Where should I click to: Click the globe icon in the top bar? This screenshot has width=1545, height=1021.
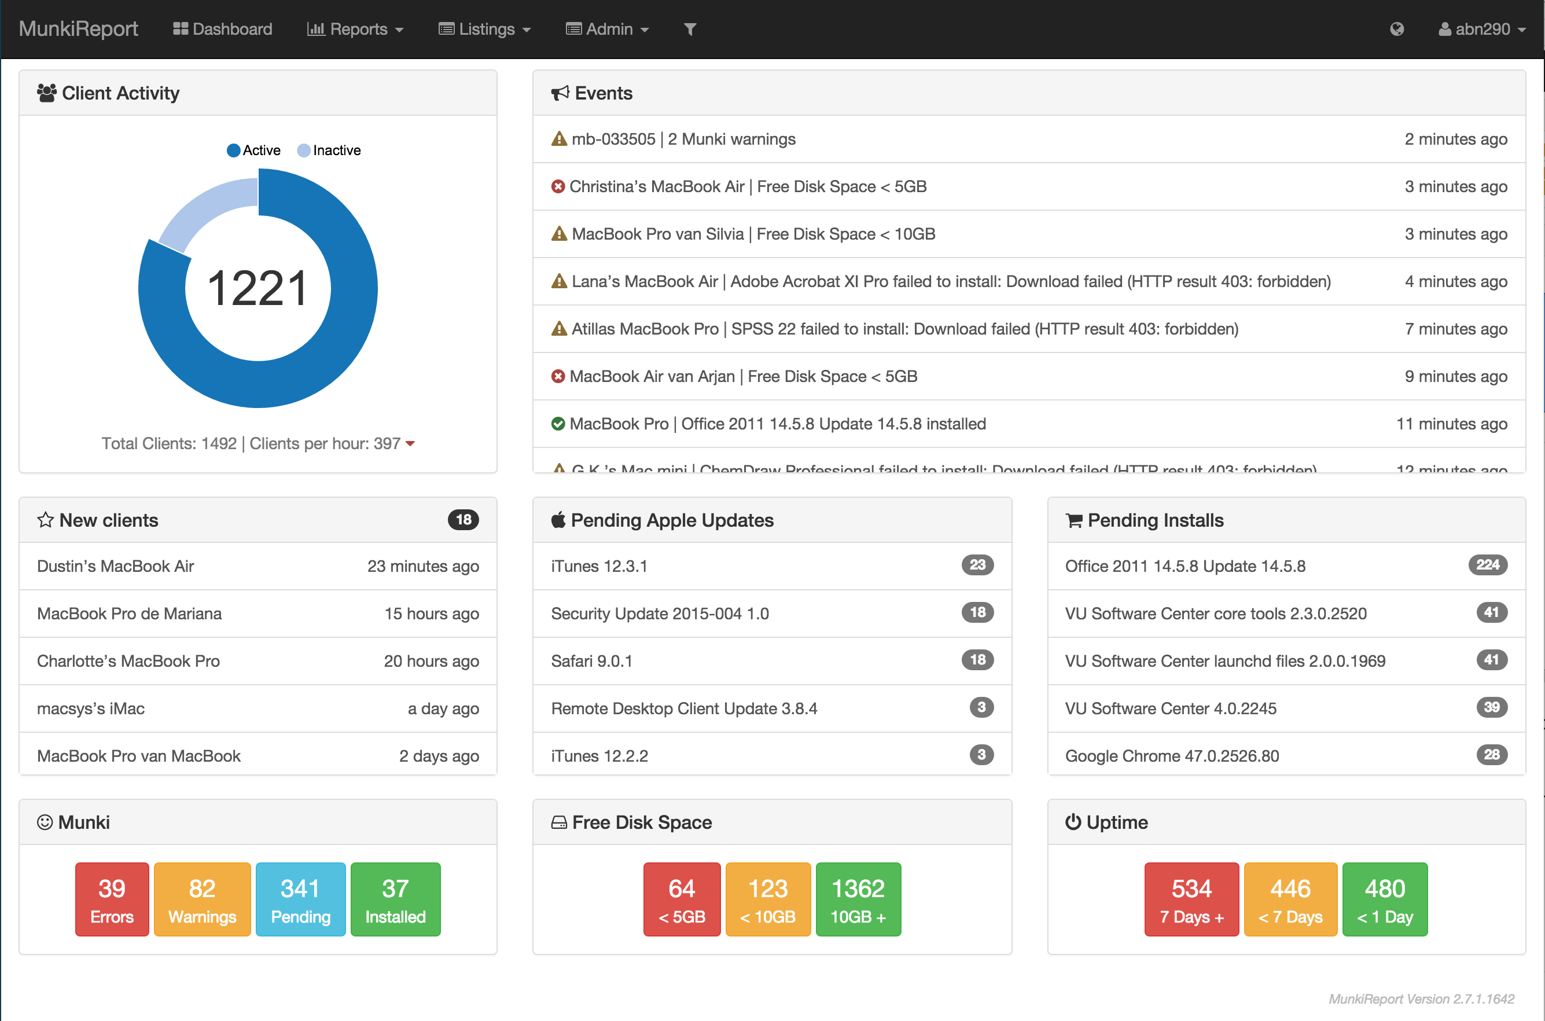click(1396, 30)
